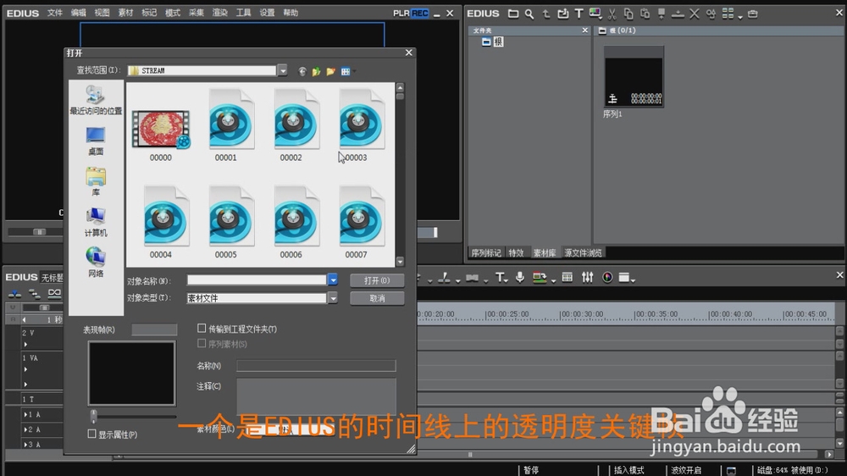Click the 打开(O) button
The height and width of the screenshot is (476, 847).
[377, 280]
